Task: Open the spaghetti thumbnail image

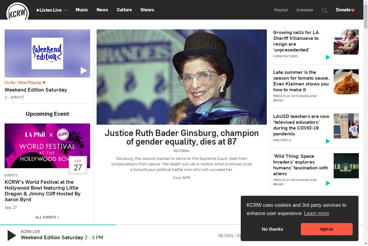Action: click(346, 82)
